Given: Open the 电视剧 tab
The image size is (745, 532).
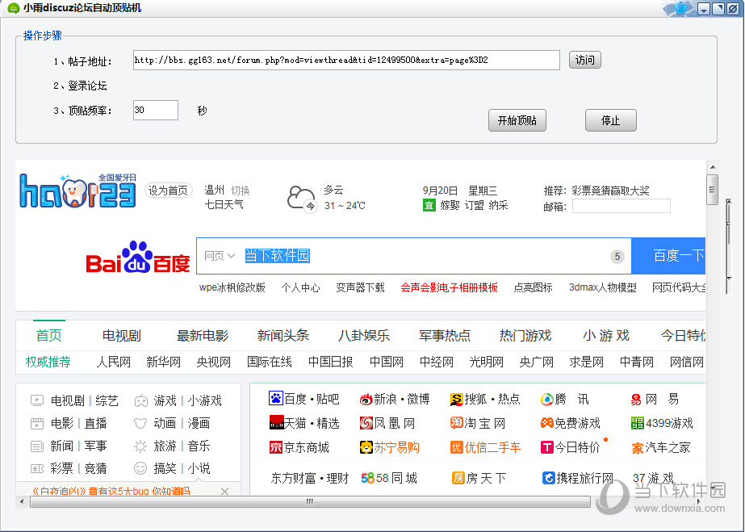Looking at the screenshot, I should coord(122,336).
